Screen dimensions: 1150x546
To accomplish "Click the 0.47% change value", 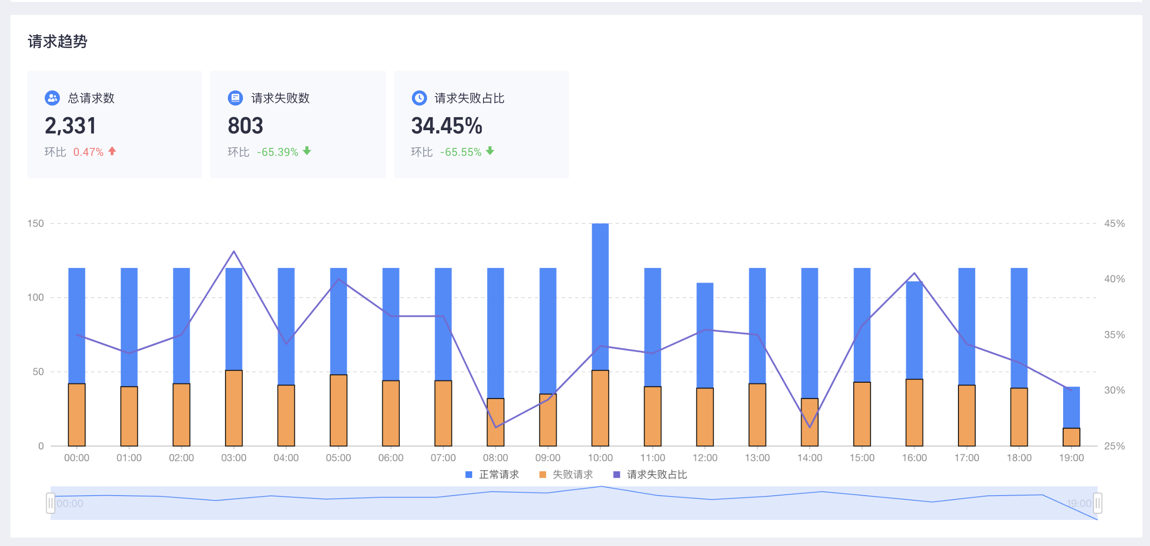I will [x=88, y=152].
